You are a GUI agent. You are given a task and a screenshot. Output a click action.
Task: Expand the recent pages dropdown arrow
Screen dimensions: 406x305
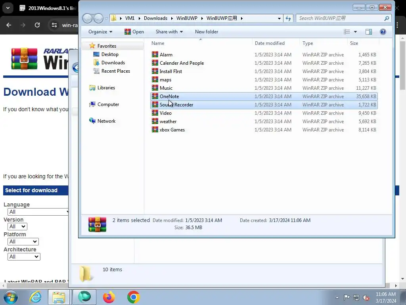106,18
